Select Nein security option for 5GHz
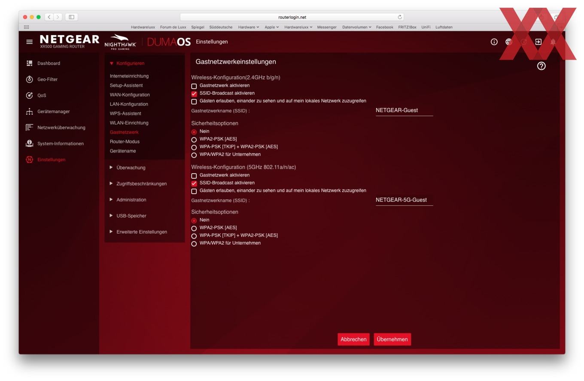 coord(194,221)
